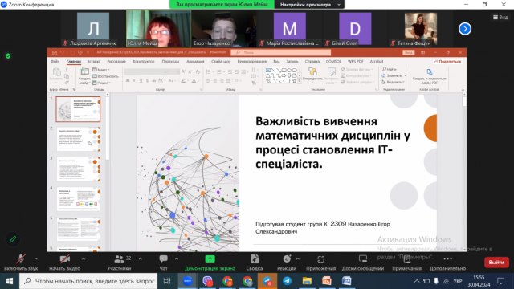The image size is (514, 289).
Task: Switch to the Анимация ribbon tab
Action: tap(195, 61)
